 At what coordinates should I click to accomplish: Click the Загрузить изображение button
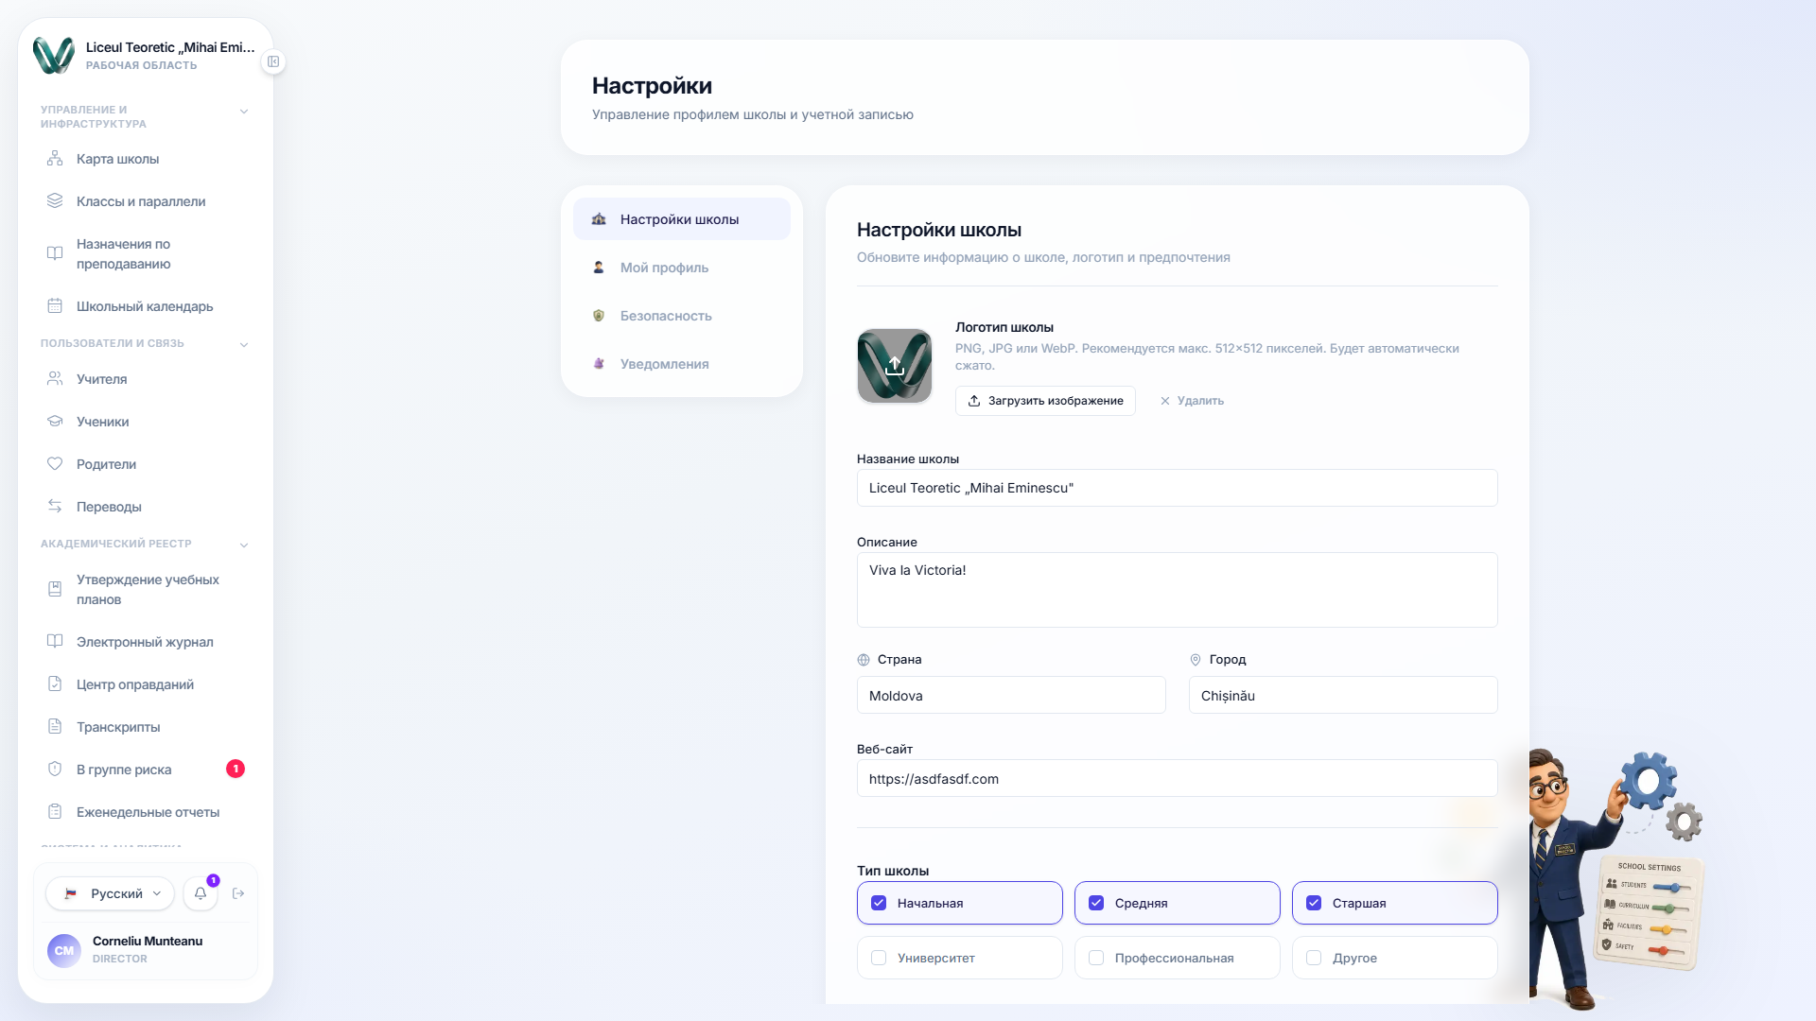point(1045,401)
